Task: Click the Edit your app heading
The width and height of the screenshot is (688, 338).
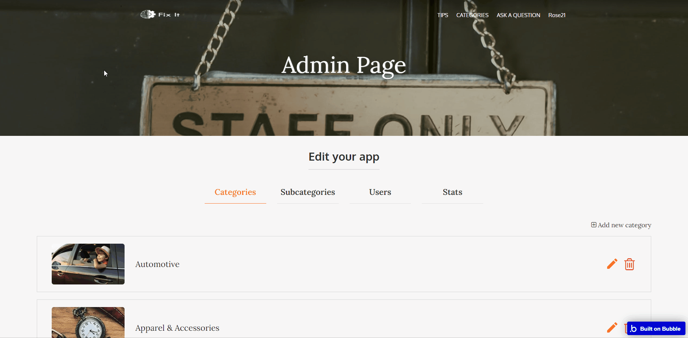Action: click(x=344, y=157)
